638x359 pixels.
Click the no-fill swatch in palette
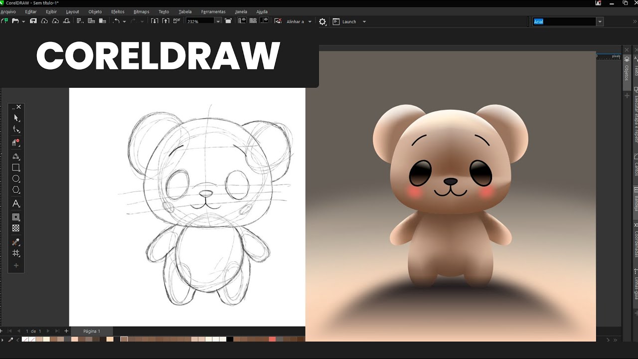click(25, 339)
